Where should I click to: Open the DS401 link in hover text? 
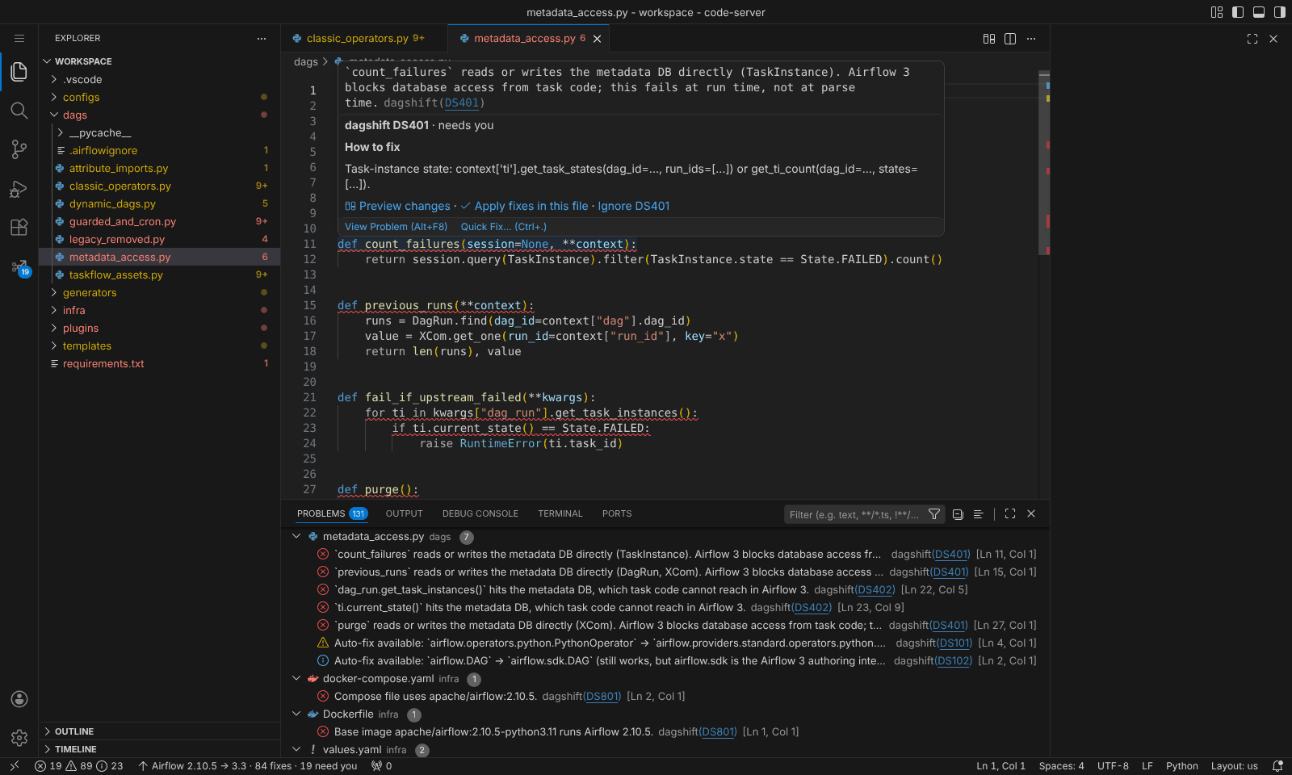point(462,103)
